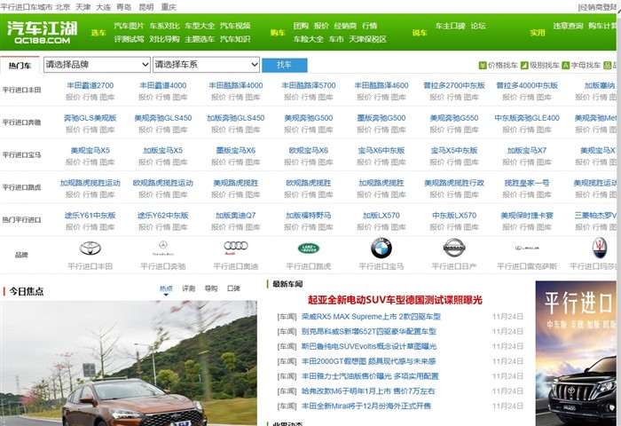Viewport: 621px width, 426px height.
Task: Open the Land Rover brand logo
Action: point(309,248)
